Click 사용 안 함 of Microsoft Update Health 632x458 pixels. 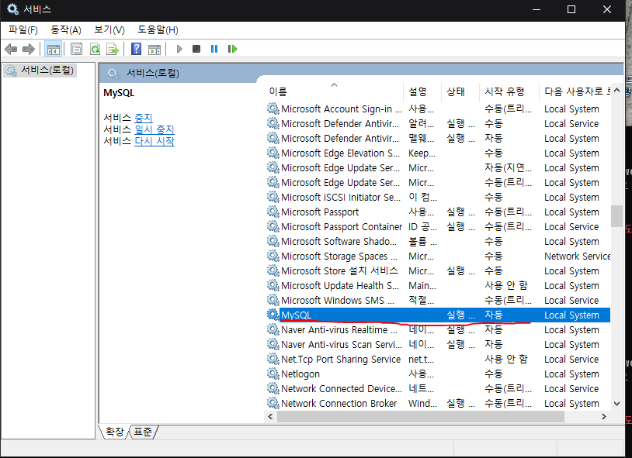(506, 285)
